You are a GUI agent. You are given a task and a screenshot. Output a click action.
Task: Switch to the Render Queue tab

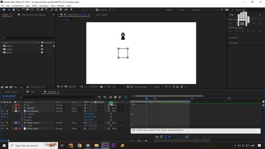click(x=11, y=92)
